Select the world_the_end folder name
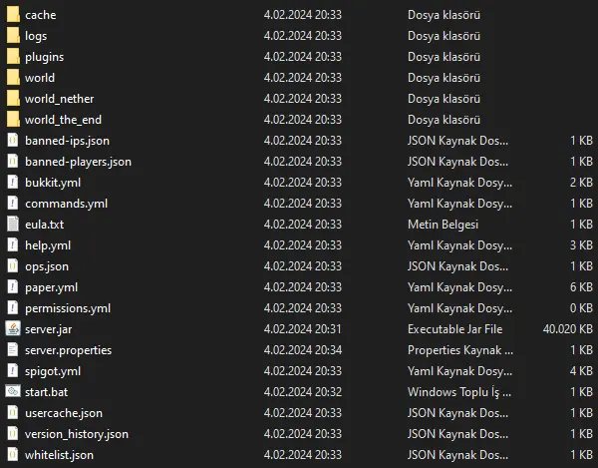This screenshot has height=468, width=598. coord(63,120)
